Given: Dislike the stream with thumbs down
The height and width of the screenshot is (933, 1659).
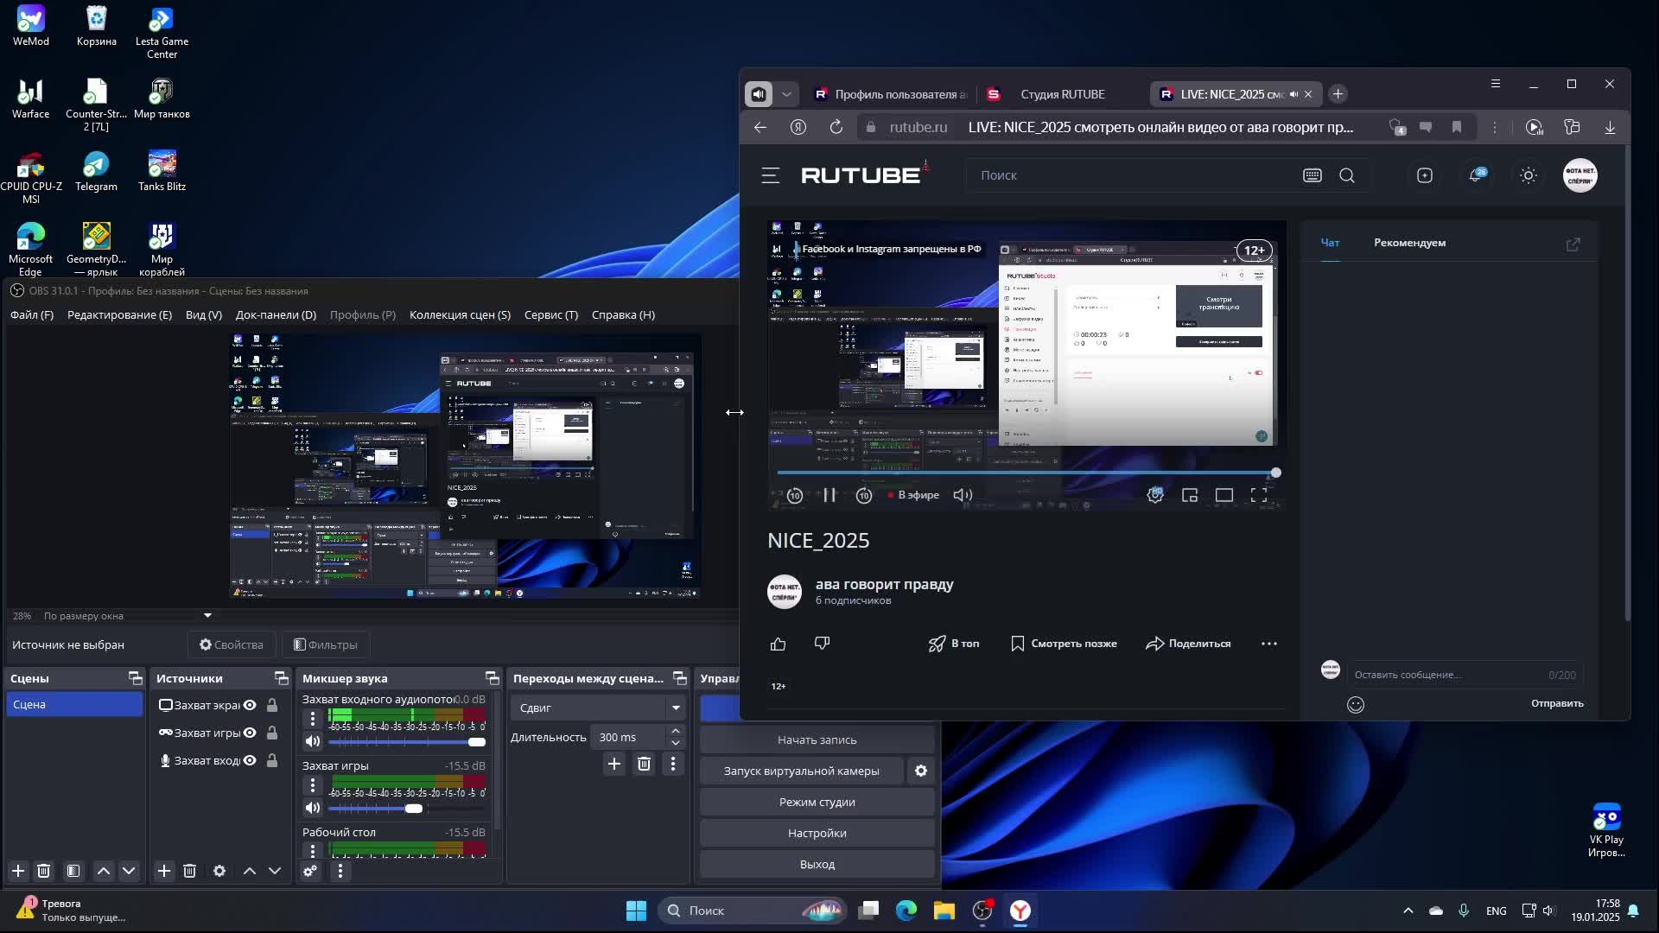Looking at the screenshot, I should click(822, 644).
